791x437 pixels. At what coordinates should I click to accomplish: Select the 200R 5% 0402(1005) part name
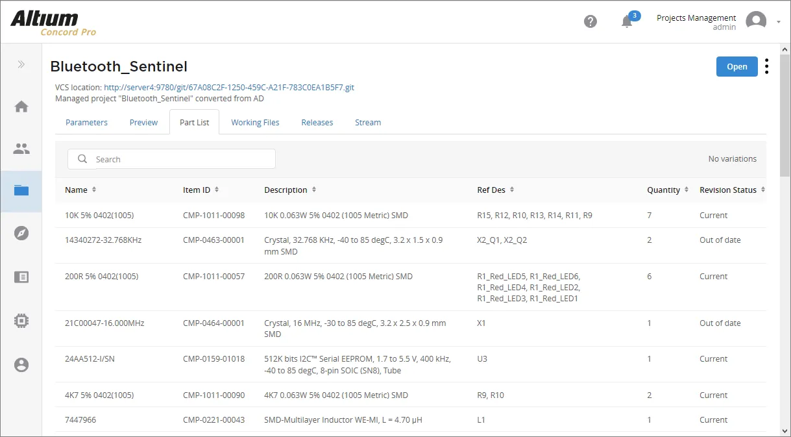(x=101, y=276)
